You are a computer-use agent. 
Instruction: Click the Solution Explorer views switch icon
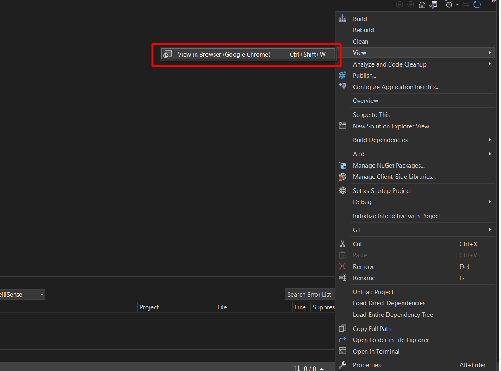coord(433,5)
